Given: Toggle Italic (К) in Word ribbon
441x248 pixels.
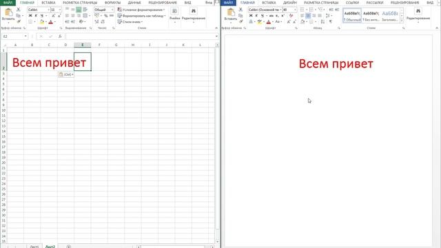Looking at the screenshot, I should pos(256,15).
